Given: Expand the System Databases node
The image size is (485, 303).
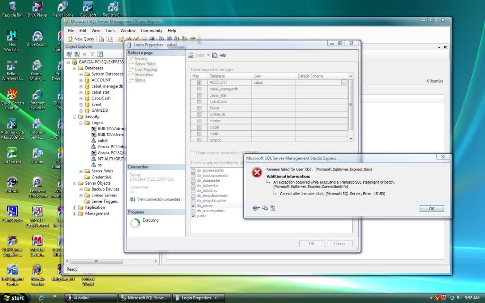Looking at the screenshot, I should (x=81, y=74).
